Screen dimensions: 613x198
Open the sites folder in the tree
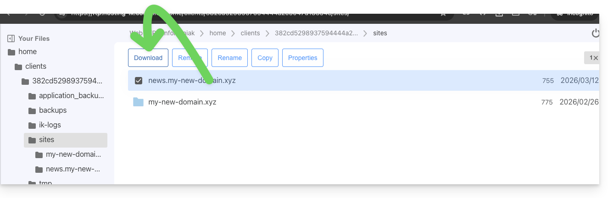(x=46, y=140)
